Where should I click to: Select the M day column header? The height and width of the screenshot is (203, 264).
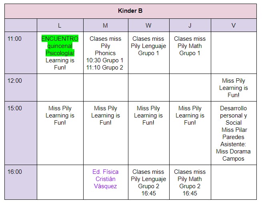106,25
